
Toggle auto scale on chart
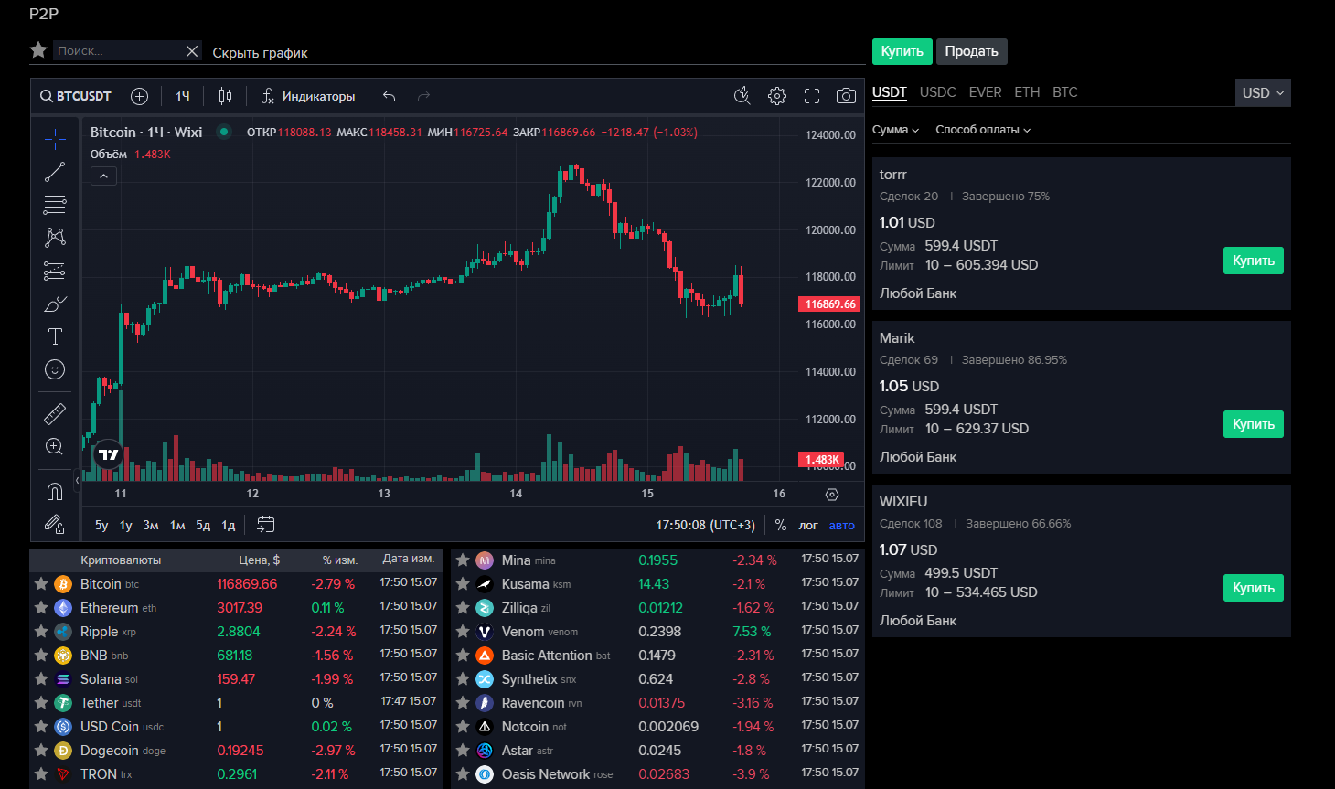(x=841, y=526)
